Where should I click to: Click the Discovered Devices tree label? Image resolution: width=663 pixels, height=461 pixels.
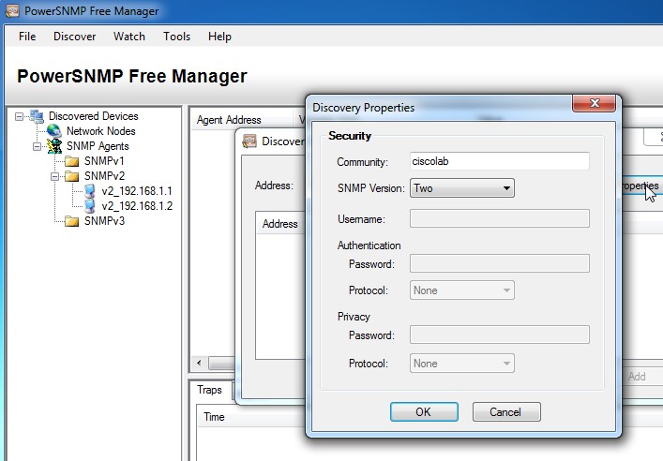pos(93,116)
